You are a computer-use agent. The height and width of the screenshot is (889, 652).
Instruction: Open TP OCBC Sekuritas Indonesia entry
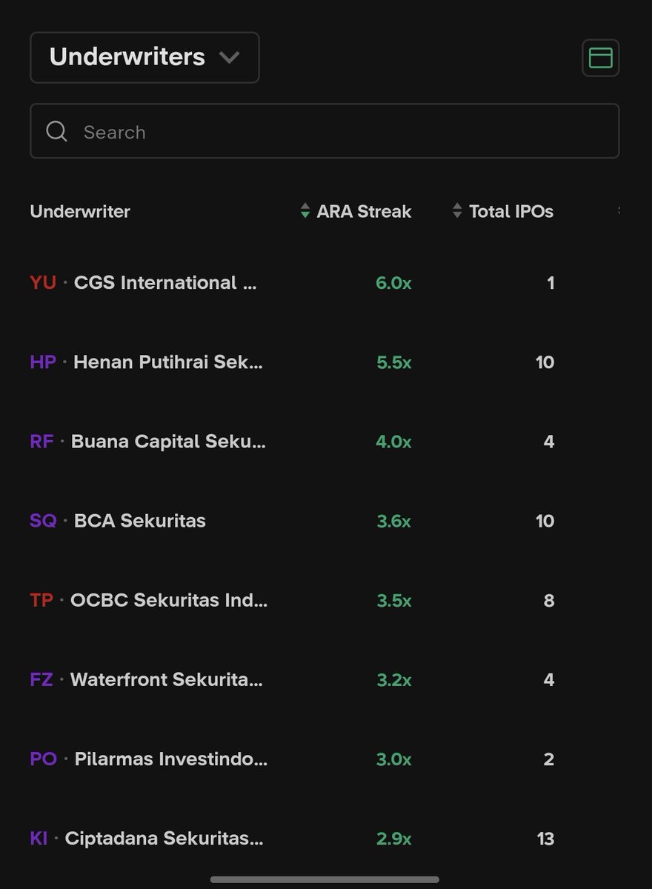click(325, 600)
